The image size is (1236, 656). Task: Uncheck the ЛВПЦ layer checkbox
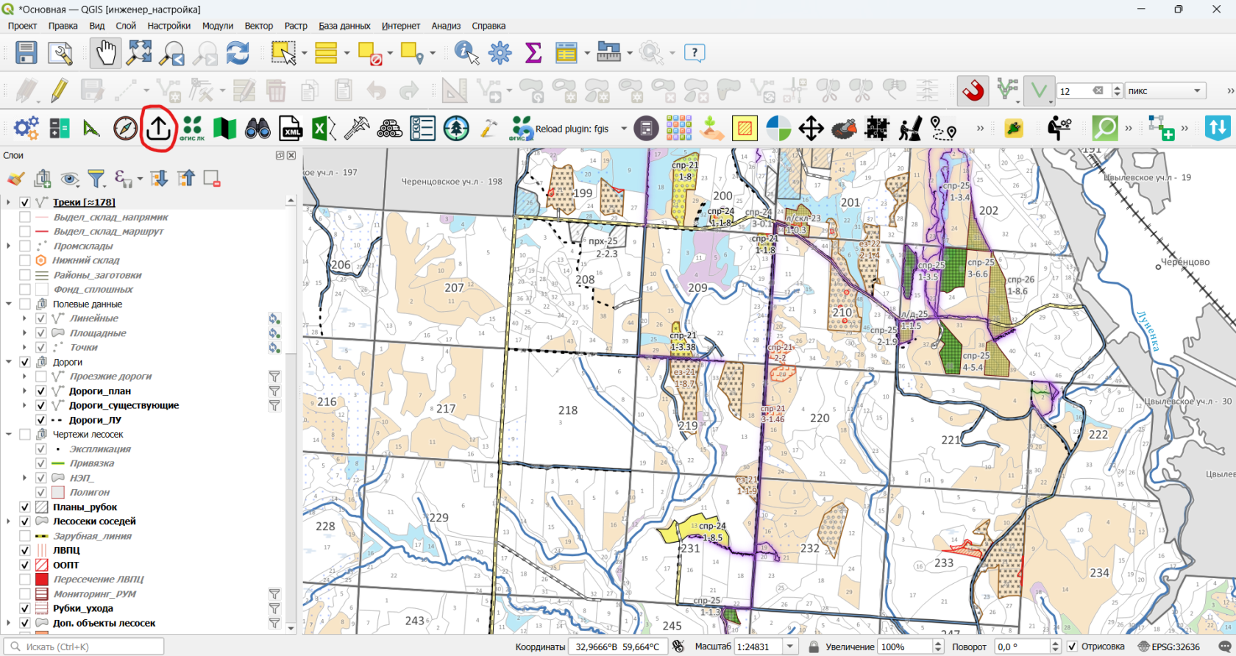pyautogui.click(x=25, y=550)
